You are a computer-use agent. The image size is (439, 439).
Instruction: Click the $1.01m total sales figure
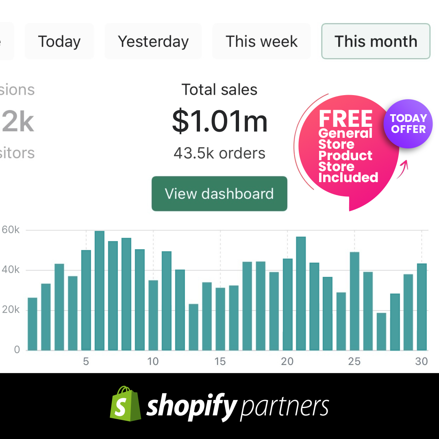click(x=219, y=121)
